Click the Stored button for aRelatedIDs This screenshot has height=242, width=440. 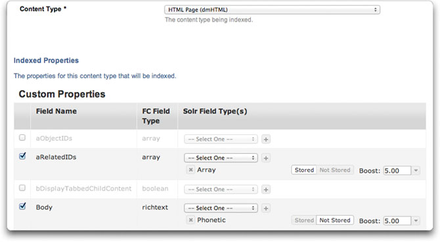point(304,170)
